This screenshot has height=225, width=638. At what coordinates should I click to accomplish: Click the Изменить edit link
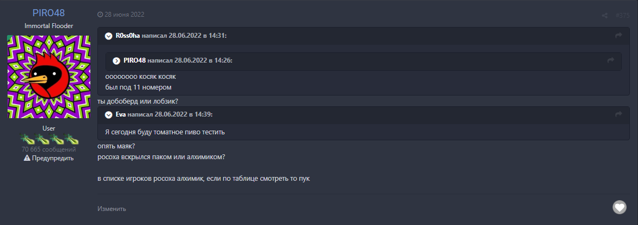[x=112, y=208]
